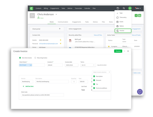
Task: Open Contacts in the top navigation
Action: 39,8
